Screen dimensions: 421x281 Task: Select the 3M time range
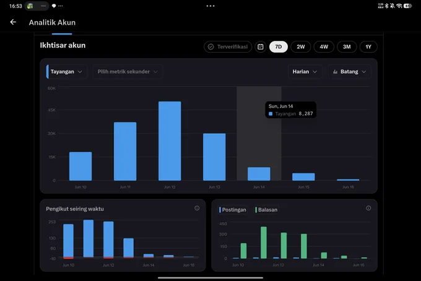(x=347, y=46)
